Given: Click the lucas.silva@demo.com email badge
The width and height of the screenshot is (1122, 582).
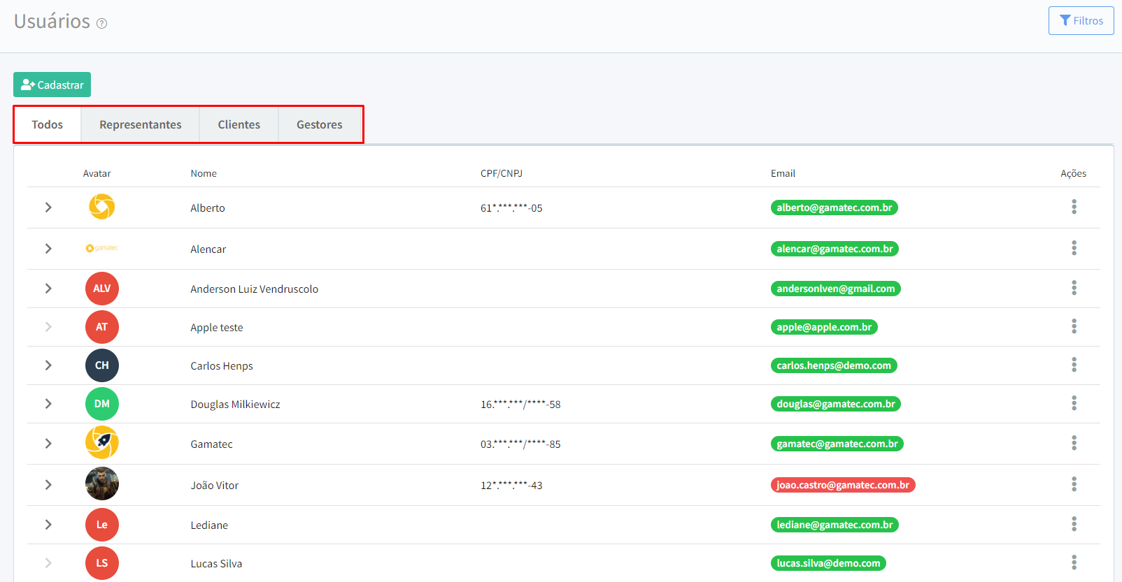Looking at the screenshot, I should tap(828, 563).
